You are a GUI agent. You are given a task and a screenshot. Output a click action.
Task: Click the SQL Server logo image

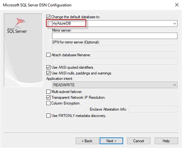tap(17, 26)
